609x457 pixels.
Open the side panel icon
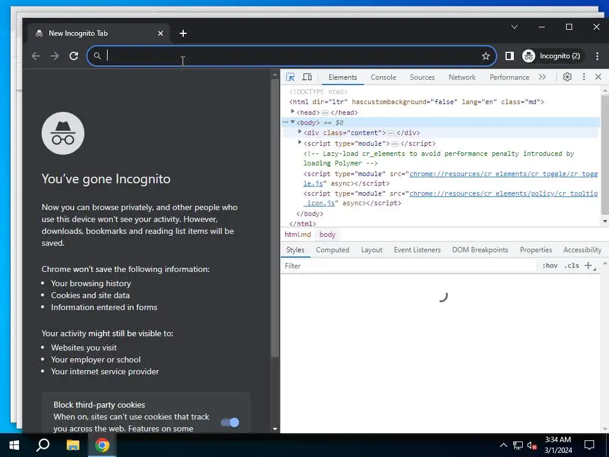click(510, 56)
